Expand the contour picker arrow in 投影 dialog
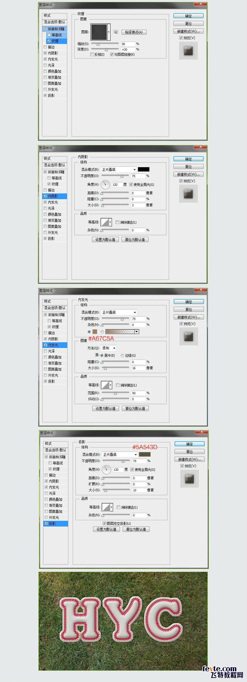The width and height of the screenshot is (247, 682). [x=111, y=507]
